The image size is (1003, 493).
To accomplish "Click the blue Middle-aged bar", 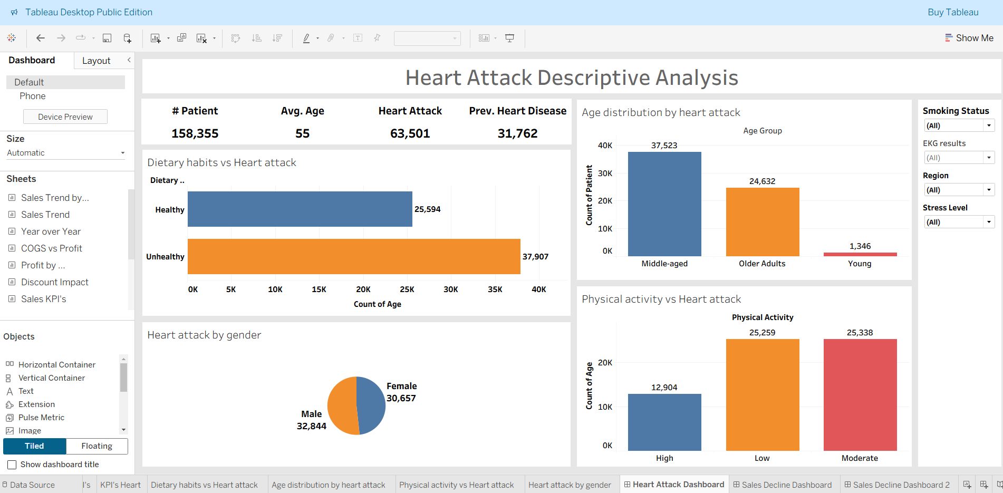I will [x=664, y=204].
